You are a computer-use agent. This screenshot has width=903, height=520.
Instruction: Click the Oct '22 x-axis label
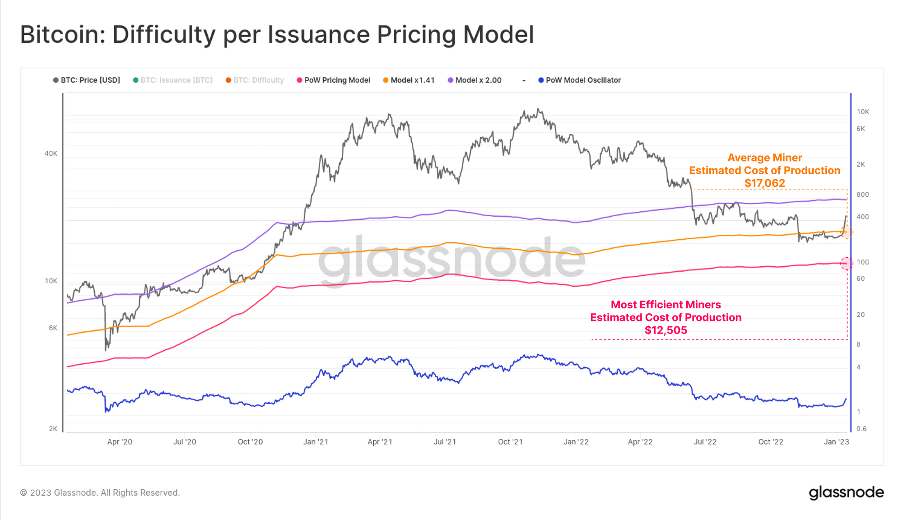(x=771, y=442)
